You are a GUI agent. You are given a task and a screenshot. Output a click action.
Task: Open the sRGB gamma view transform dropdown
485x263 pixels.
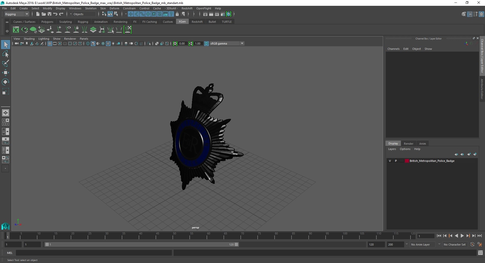(227, 43)
